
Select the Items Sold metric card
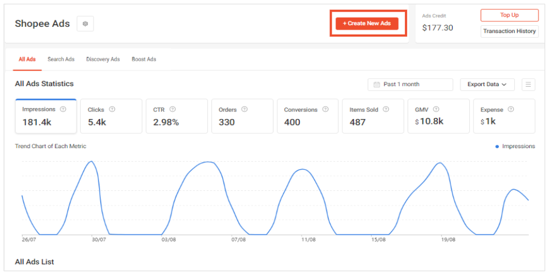pyautogui.click(x=373, y=116)
